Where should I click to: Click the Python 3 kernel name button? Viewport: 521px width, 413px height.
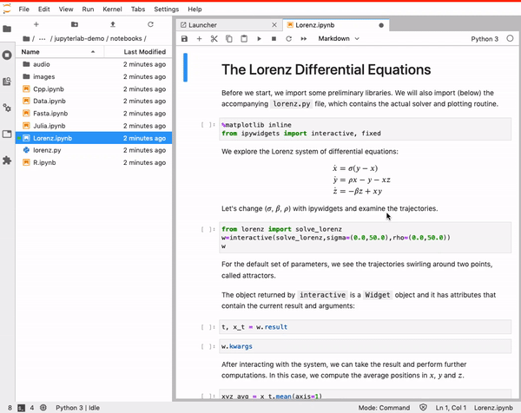tap(485, 39)
